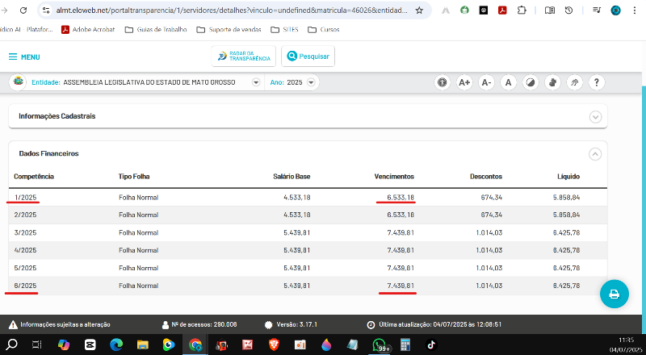Decrease font size with A- button

click(x=486, y=82)
